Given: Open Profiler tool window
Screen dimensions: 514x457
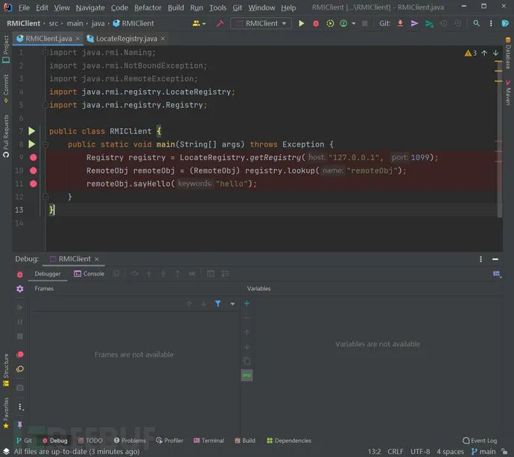Looking at the screenshot, I should pos(170,441).
